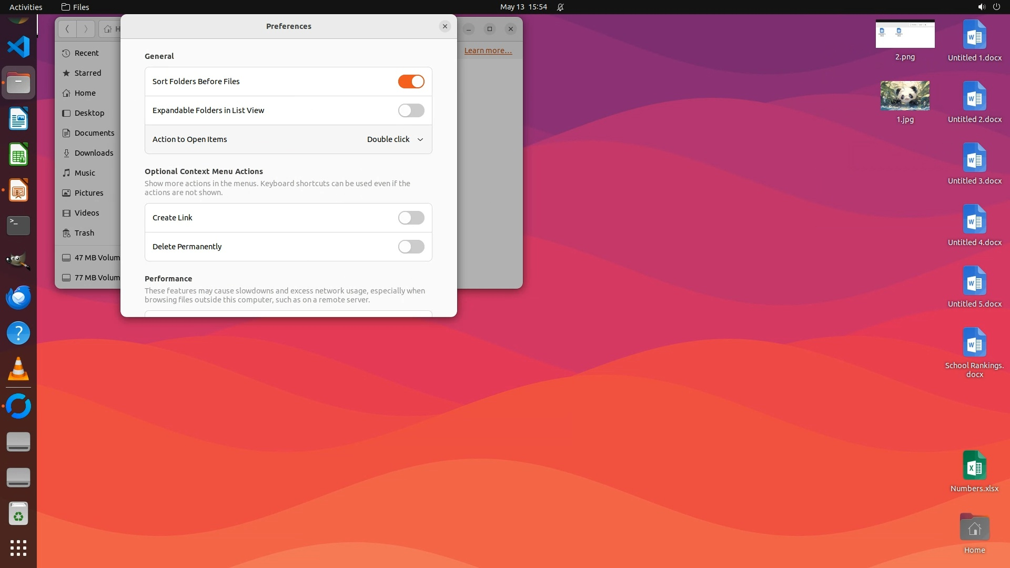Open the clock and calendar menu

click(523, 7)
